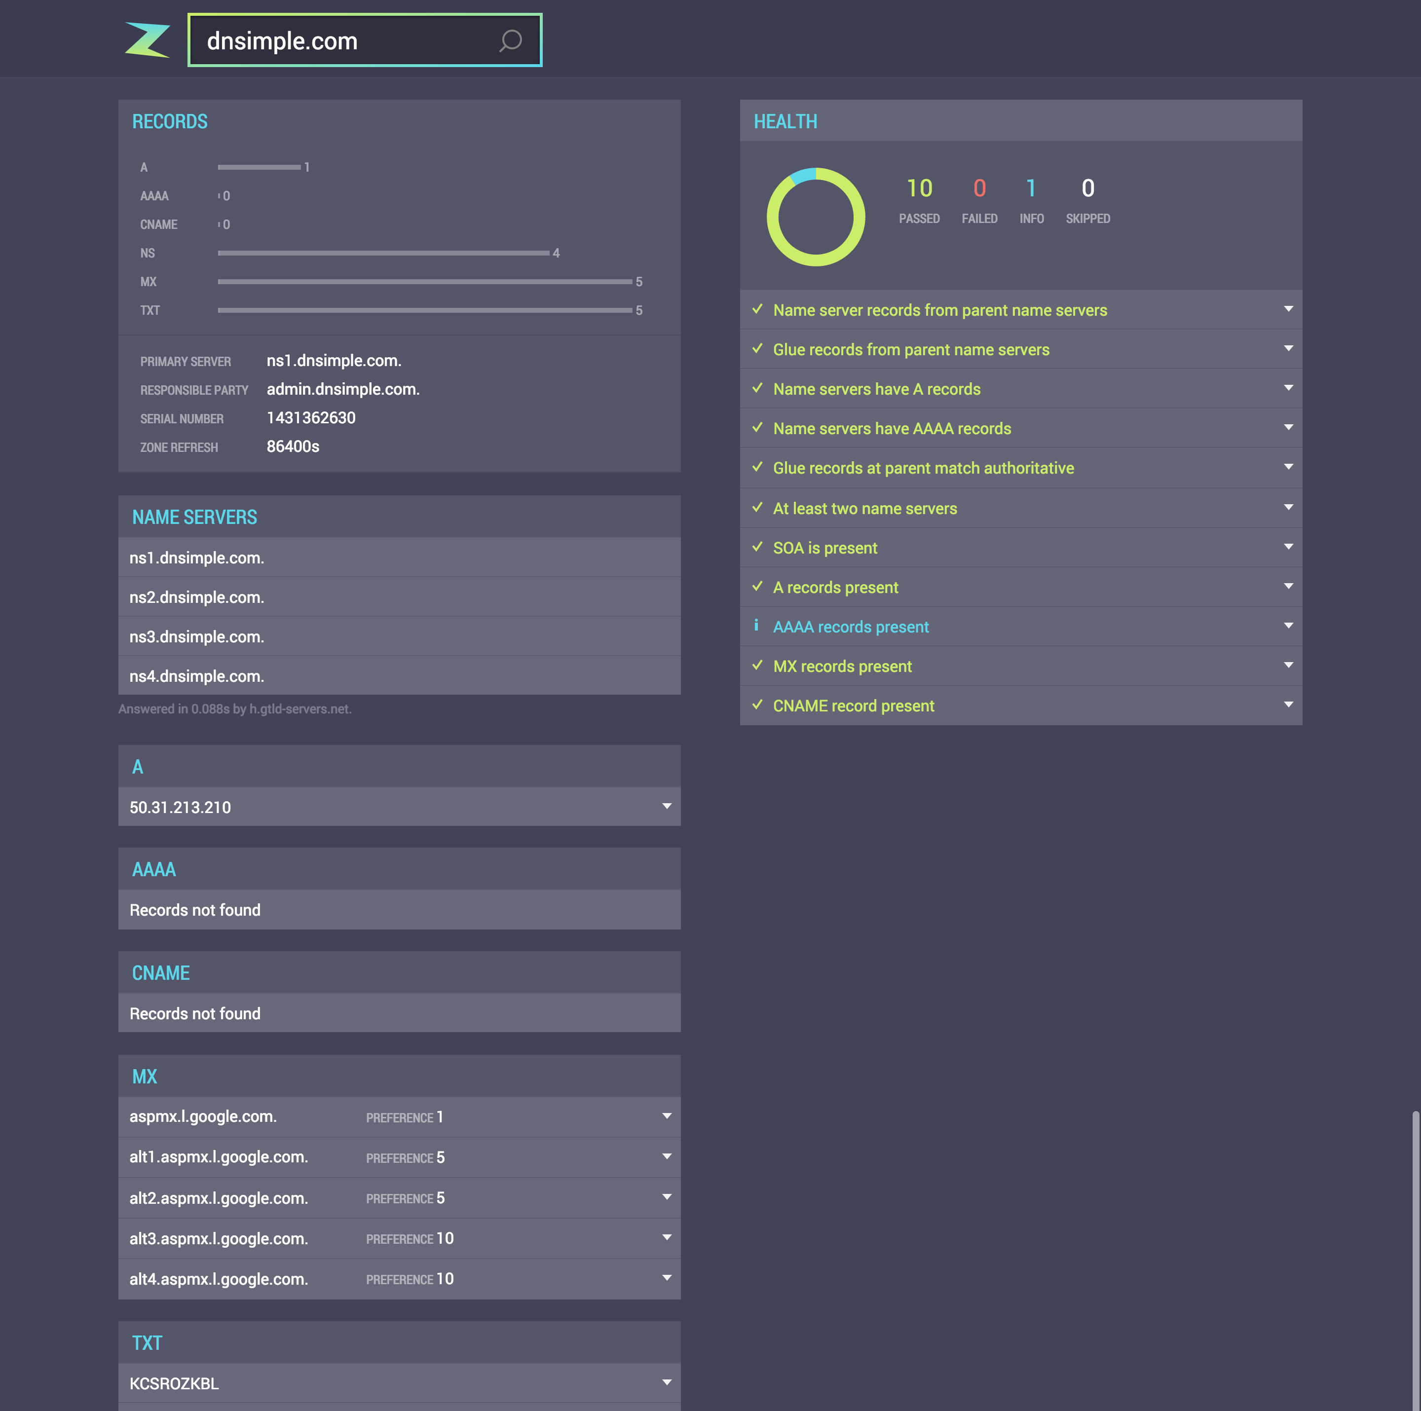1421x1411 pixels.
Task: Click the search magnifier icon
Action: point(511,40)
